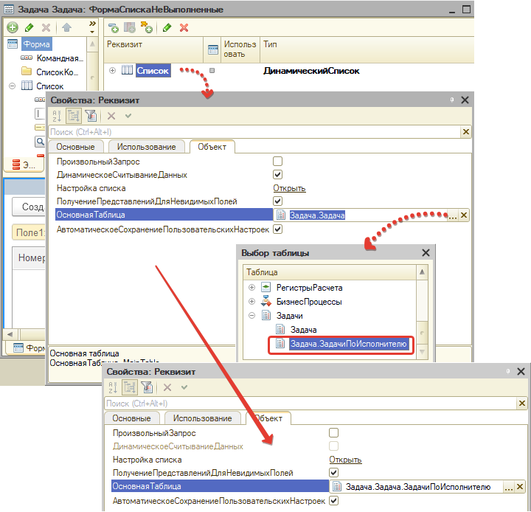Click the green Add element icon in form tree toolbar
Screen dimensions: 531x512
click(x=13, y=27)
